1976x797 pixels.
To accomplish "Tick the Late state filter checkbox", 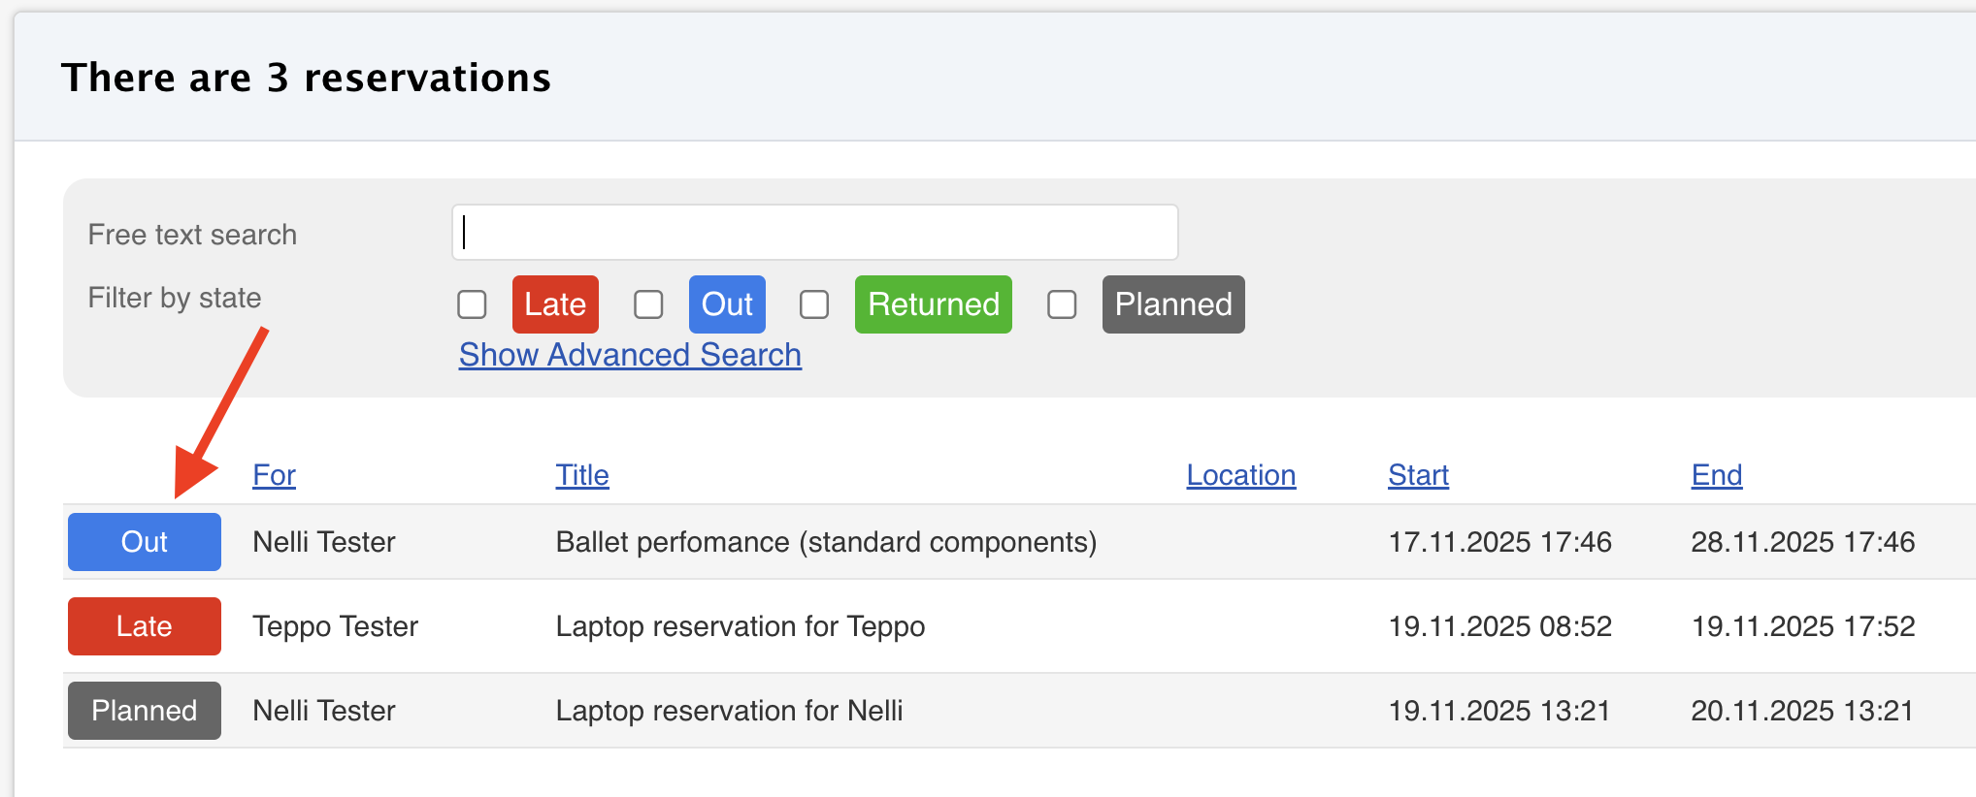I will pyautogui.click(x=473, y=304).
